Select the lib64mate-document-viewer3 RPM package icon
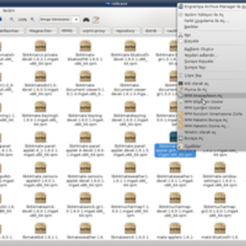The image size is (246, 246). point(85,76)
